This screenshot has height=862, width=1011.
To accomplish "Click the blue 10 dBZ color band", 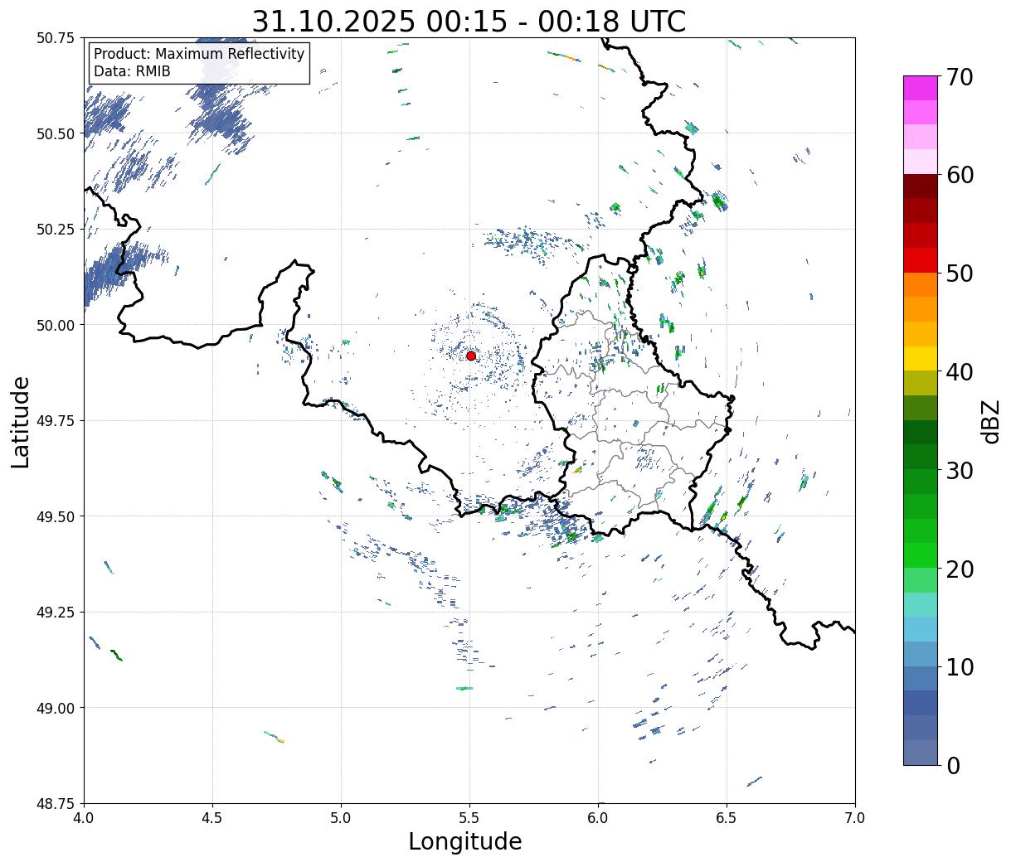I will click(x=921, y=678).
